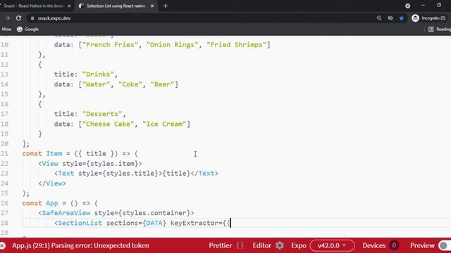
Task: Open the Reading list
Action: pos(440,30)
